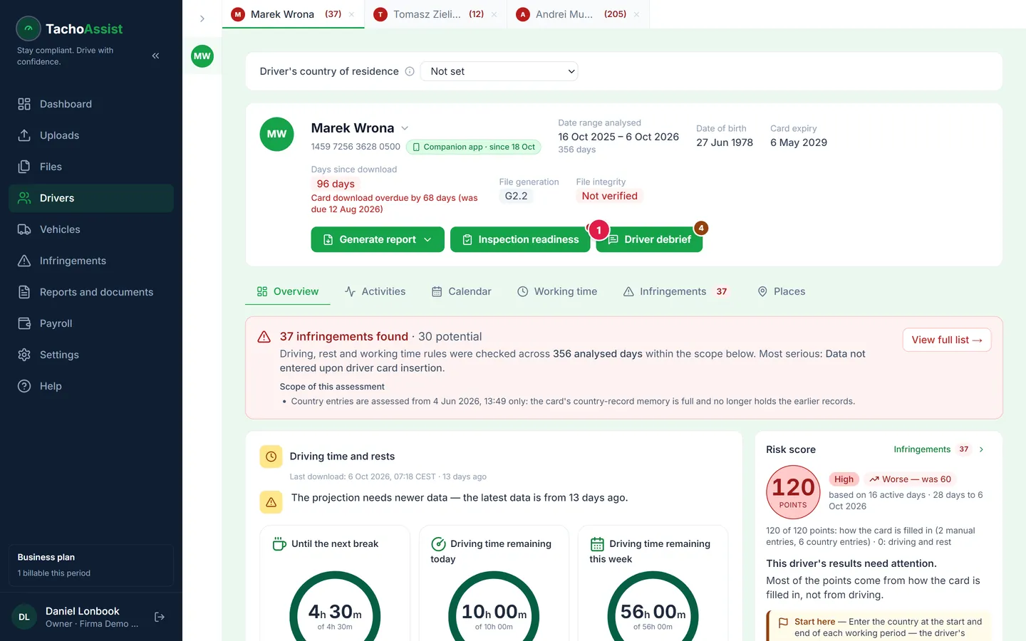Image resolution: width=1026 pixels, height=641 pixels.
Task: Click the Drivers people icon in sidebar
Action: tap(24, 198)
